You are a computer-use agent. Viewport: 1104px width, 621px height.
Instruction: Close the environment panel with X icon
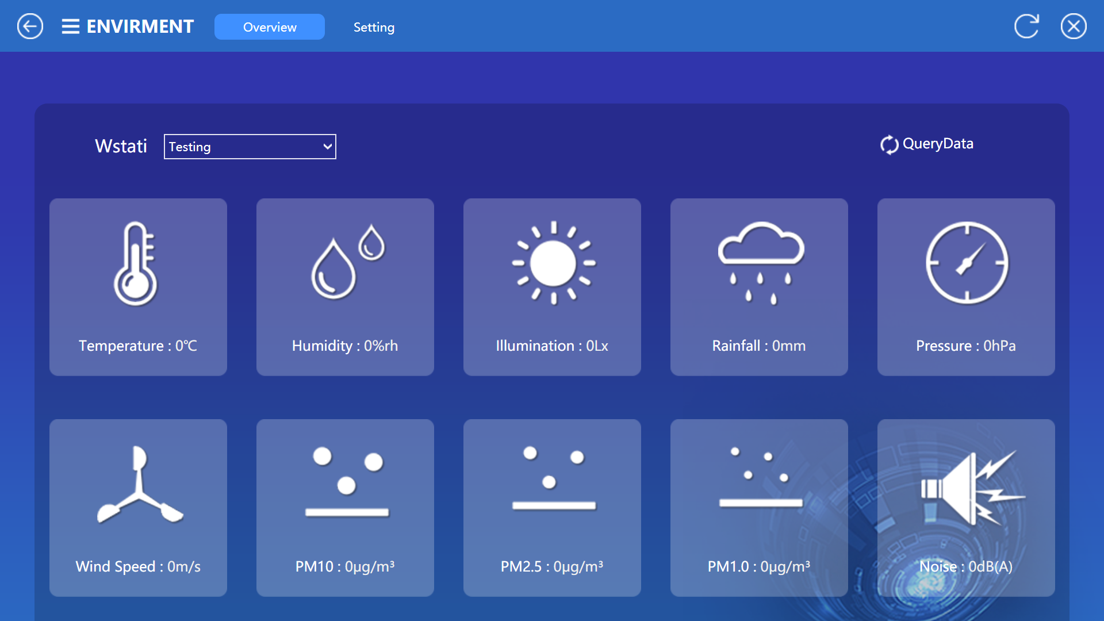pyautogui.click(x=1074, y=26)
